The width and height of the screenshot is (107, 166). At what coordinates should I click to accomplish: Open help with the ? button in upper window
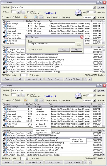(x=85, y=79)
